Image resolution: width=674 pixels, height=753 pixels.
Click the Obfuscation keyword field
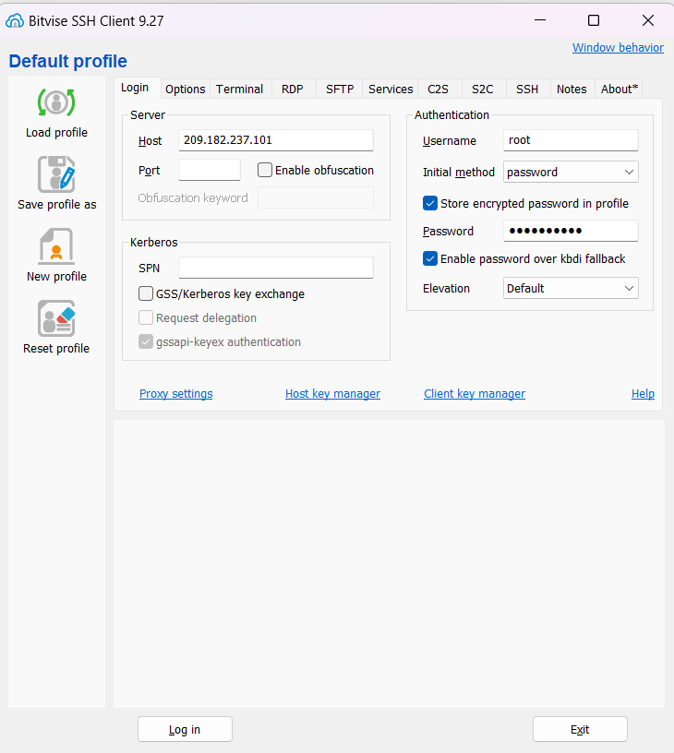(316, 197)
